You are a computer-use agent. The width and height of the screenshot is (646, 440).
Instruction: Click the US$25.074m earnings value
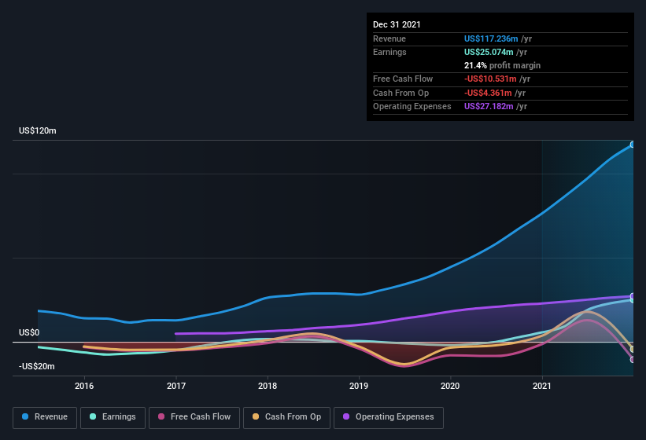tap(489, 52)
